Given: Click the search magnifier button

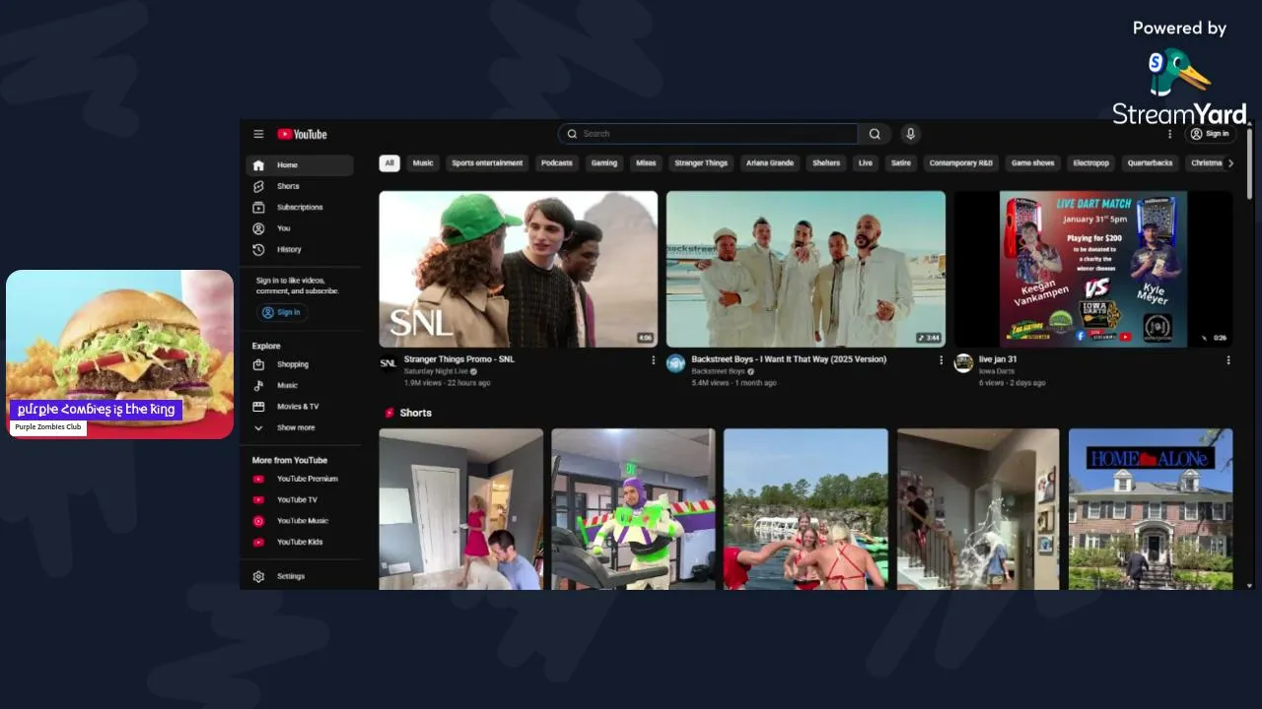Looking at the screenshot, I should click(x=875, y=134).
